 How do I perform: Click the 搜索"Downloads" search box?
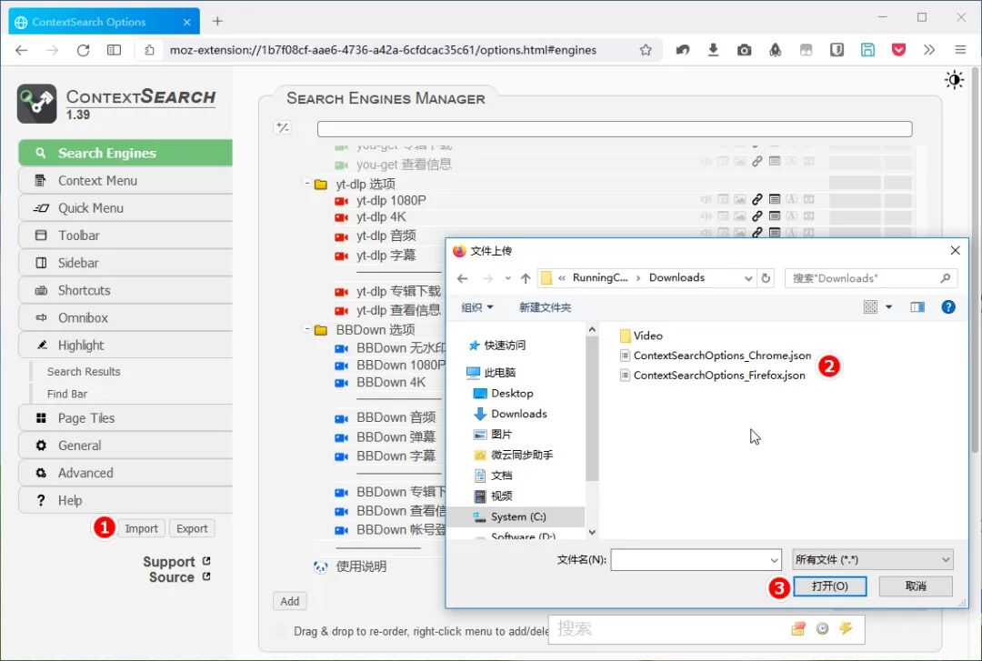point(870,278)
